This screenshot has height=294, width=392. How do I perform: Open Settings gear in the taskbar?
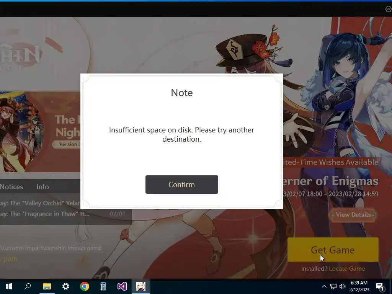[x=65, y=286]
